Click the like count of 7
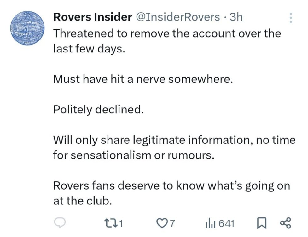 tap(172, 224)
